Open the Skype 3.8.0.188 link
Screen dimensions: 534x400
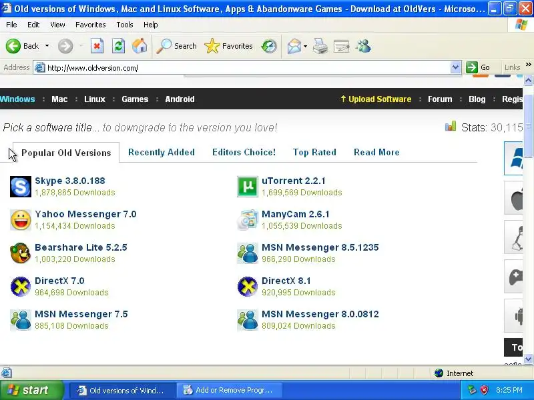(x=70, y=181)
